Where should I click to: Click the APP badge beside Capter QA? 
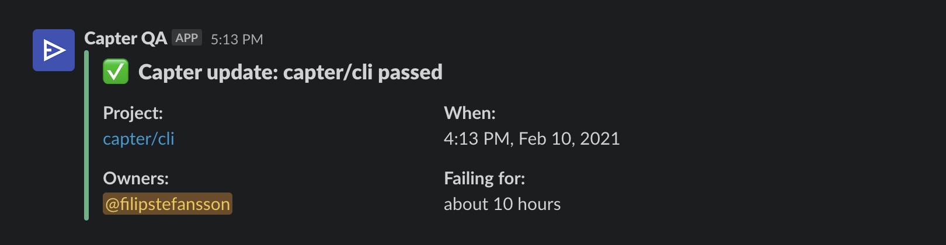tap(187, 38)
